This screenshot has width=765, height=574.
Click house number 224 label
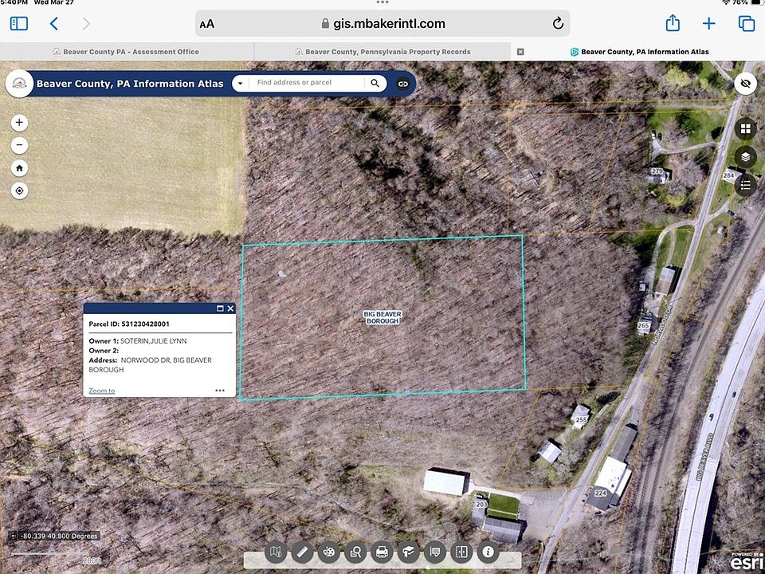601,493
